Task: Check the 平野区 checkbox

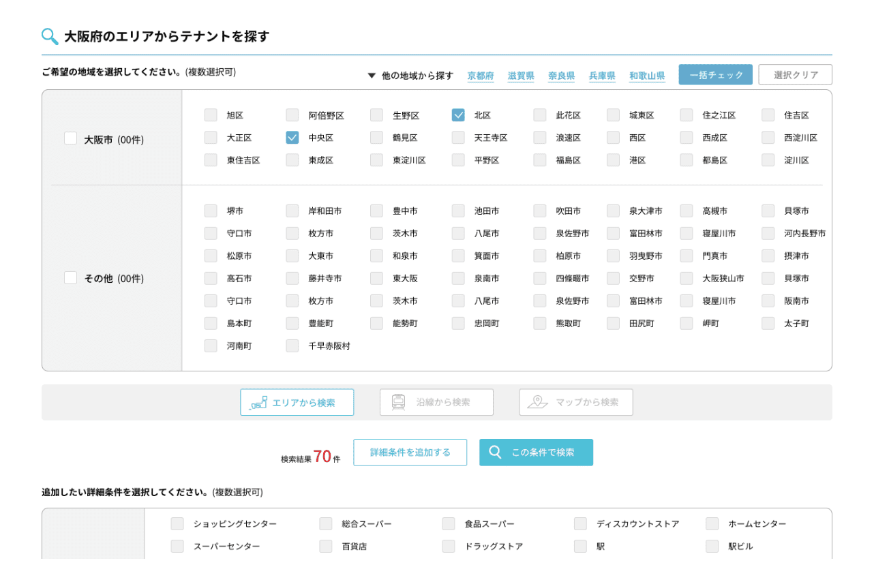Action: (x=458, y=160)
